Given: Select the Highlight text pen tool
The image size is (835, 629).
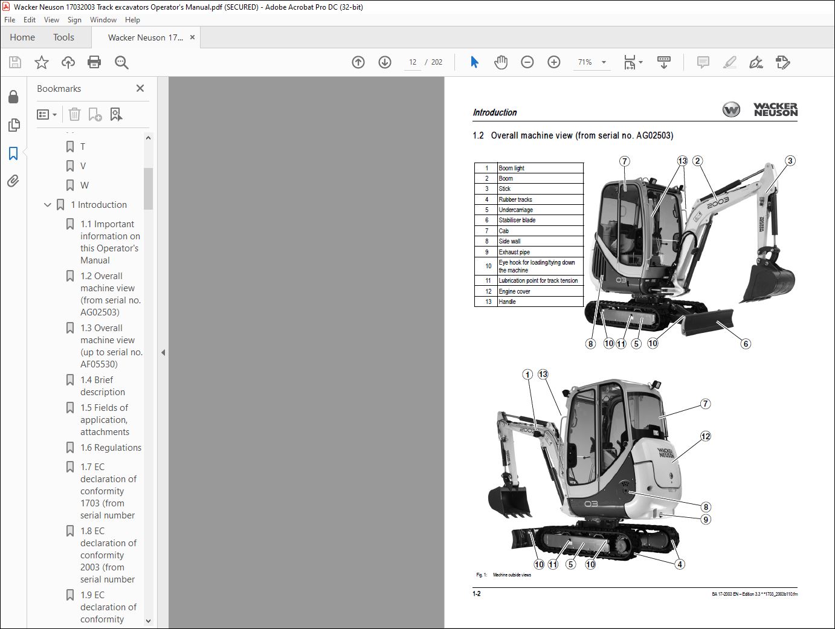Looking at the screenshot, I should (730, 62).
